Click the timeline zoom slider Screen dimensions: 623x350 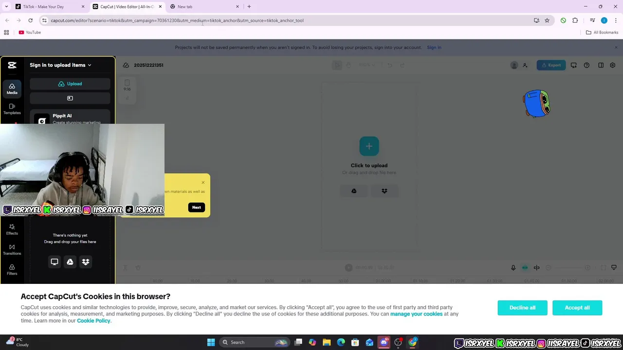[x=568, y=268]
